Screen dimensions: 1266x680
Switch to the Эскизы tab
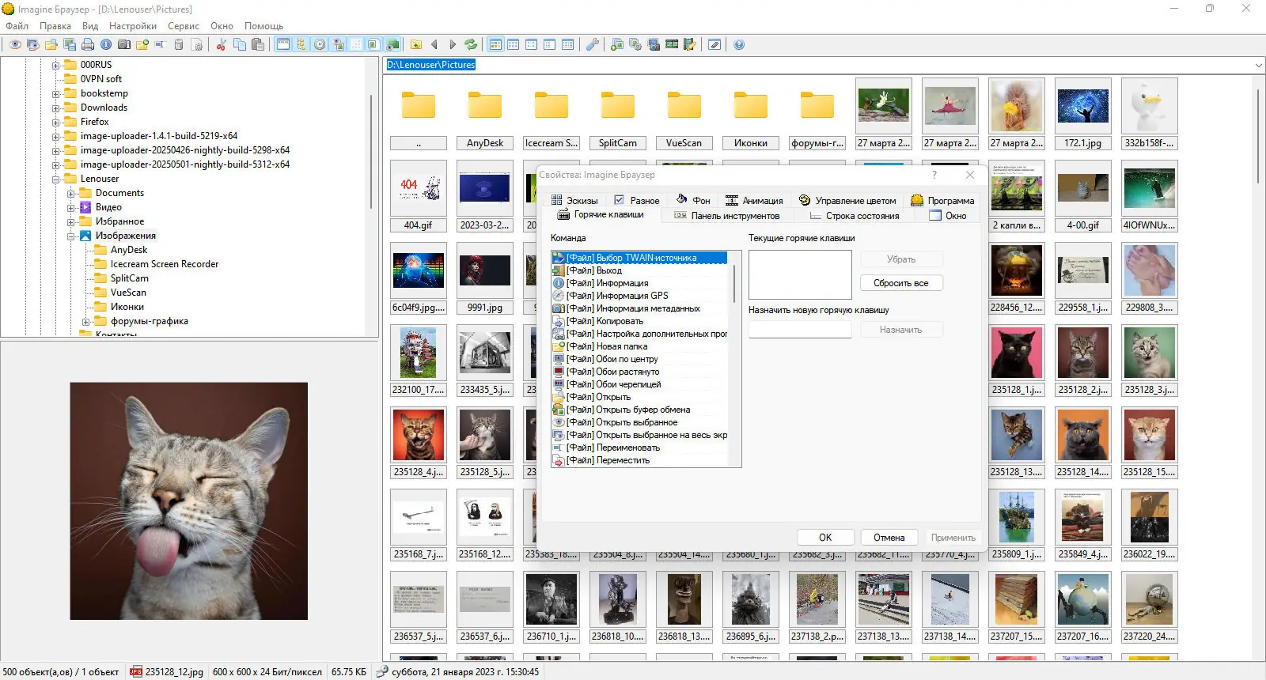(574, 201)
